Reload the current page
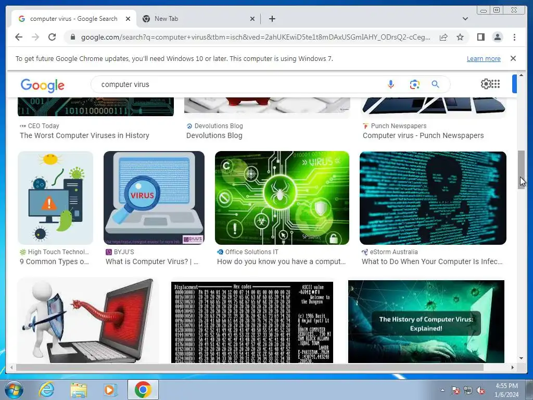This screenshot has height=400, width=533. tap(52, 37)
